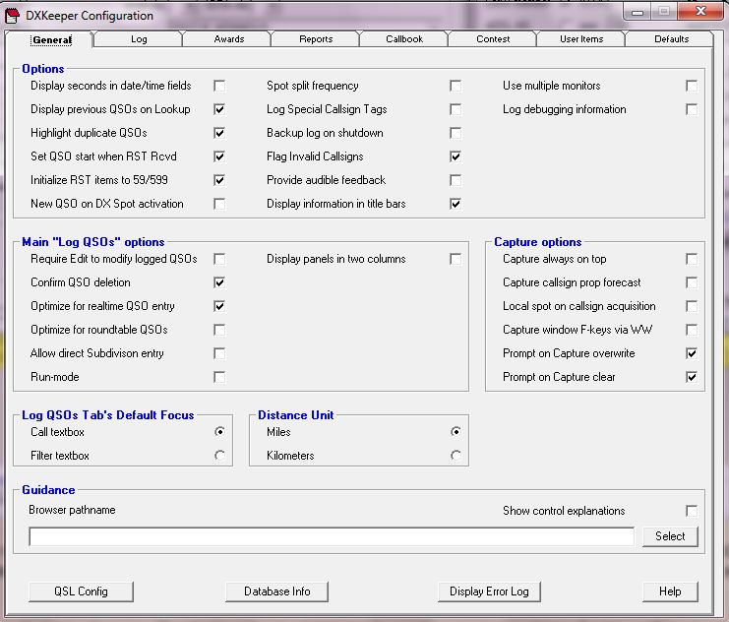Switch to the User Items tab

(581, 39)
